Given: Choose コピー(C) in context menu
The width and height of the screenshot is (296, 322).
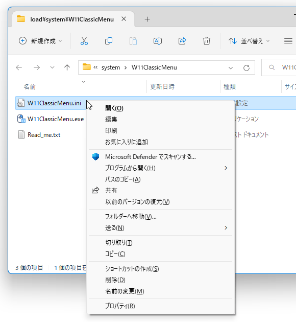Looking at the screenshot, I should tap(160, 254).
